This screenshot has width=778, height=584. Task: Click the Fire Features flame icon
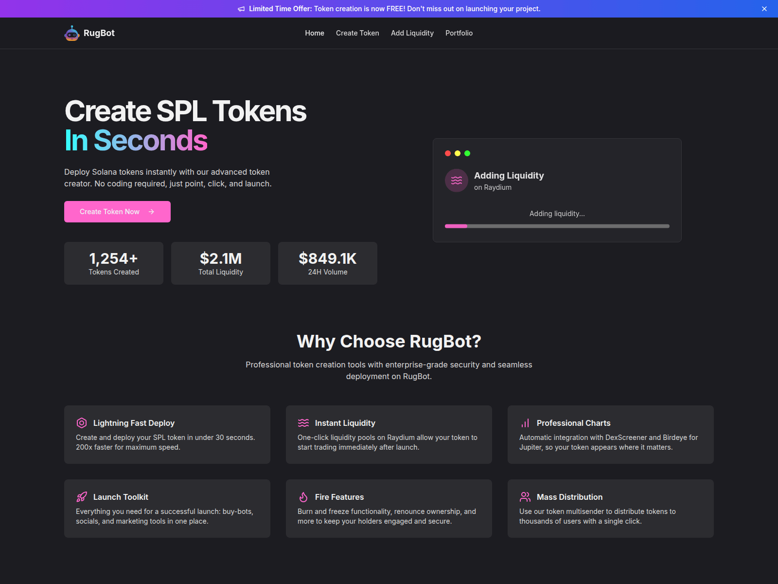[x=303, y=497]
